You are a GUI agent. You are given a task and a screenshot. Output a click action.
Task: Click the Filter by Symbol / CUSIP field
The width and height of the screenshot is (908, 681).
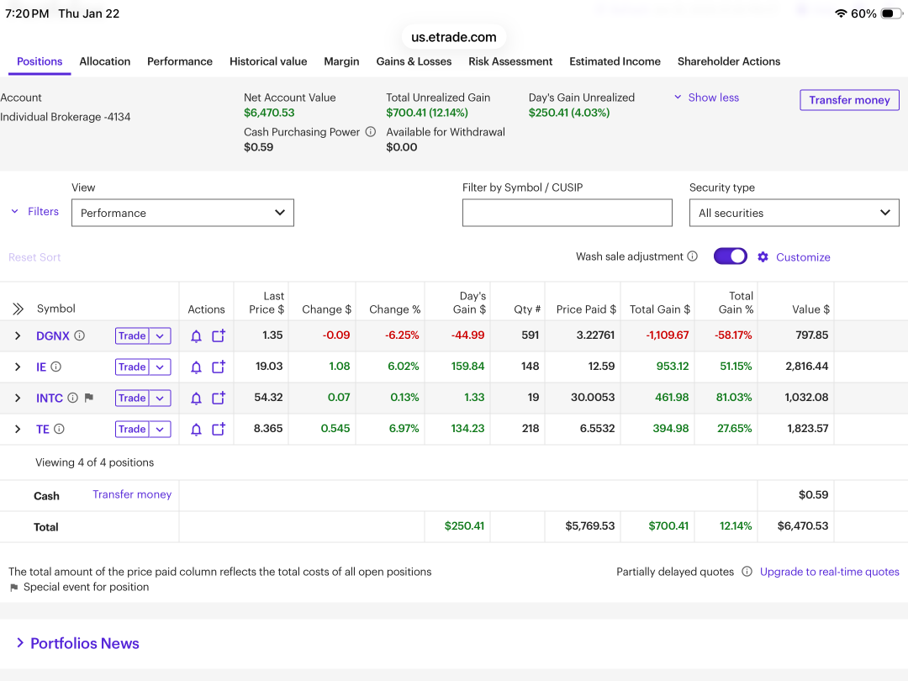click(x=567, y=213)
